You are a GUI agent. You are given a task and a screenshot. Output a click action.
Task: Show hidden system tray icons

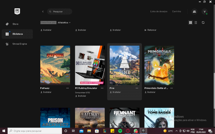point(177,131)
